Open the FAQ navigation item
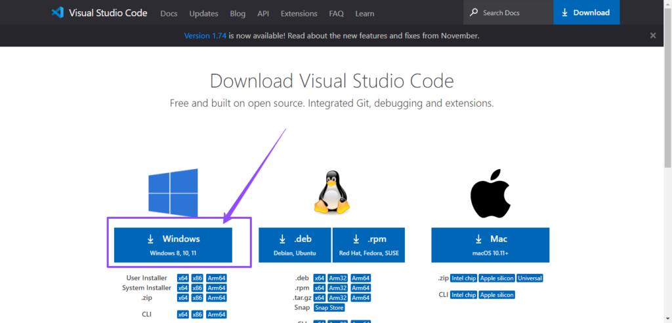The image size is (672, 323). [x=337, y=13]
